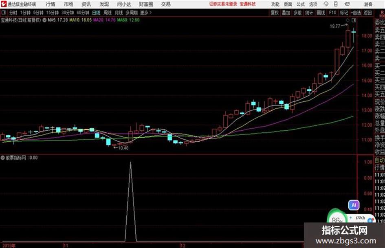
Task: Expand the 更多 periods dropdown
Action: (x=146, y=13)
